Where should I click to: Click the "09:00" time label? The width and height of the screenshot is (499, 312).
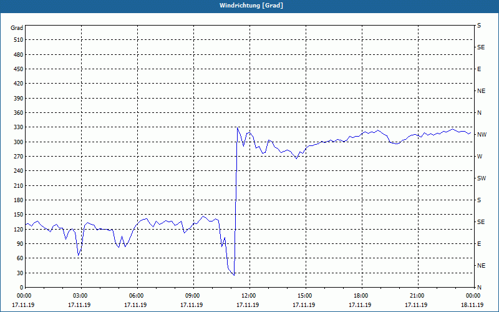pos(193,296)
